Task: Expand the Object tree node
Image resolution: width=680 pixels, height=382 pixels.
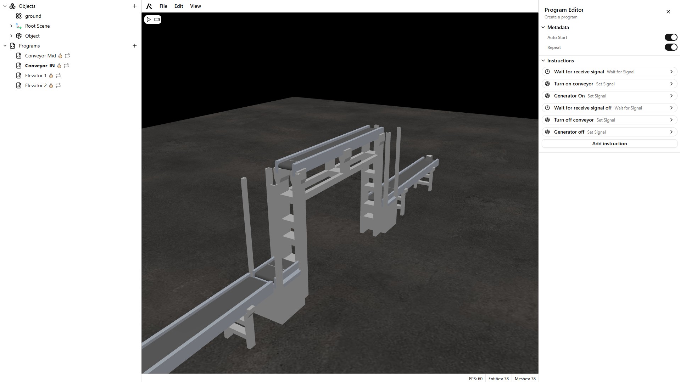Action: [11, 36]
